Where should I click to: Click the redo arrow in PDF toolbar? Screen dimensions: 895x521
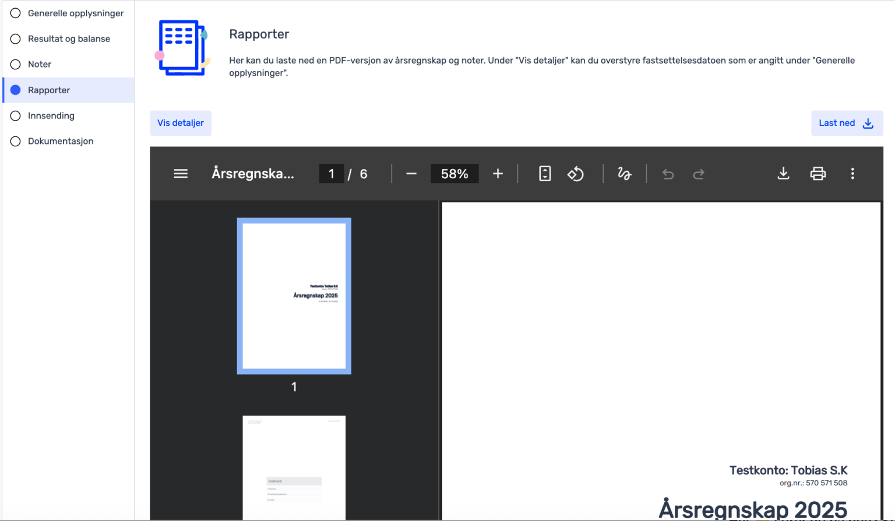[699, 174]
